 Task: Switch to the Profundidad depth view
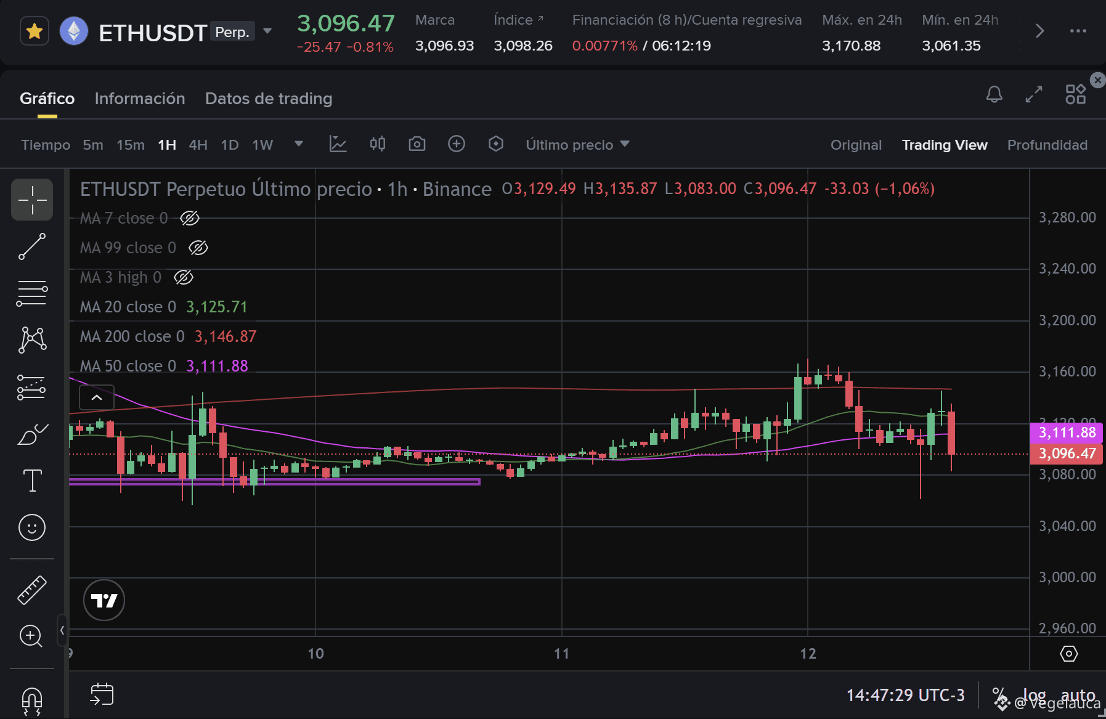tap(1047, 145)
